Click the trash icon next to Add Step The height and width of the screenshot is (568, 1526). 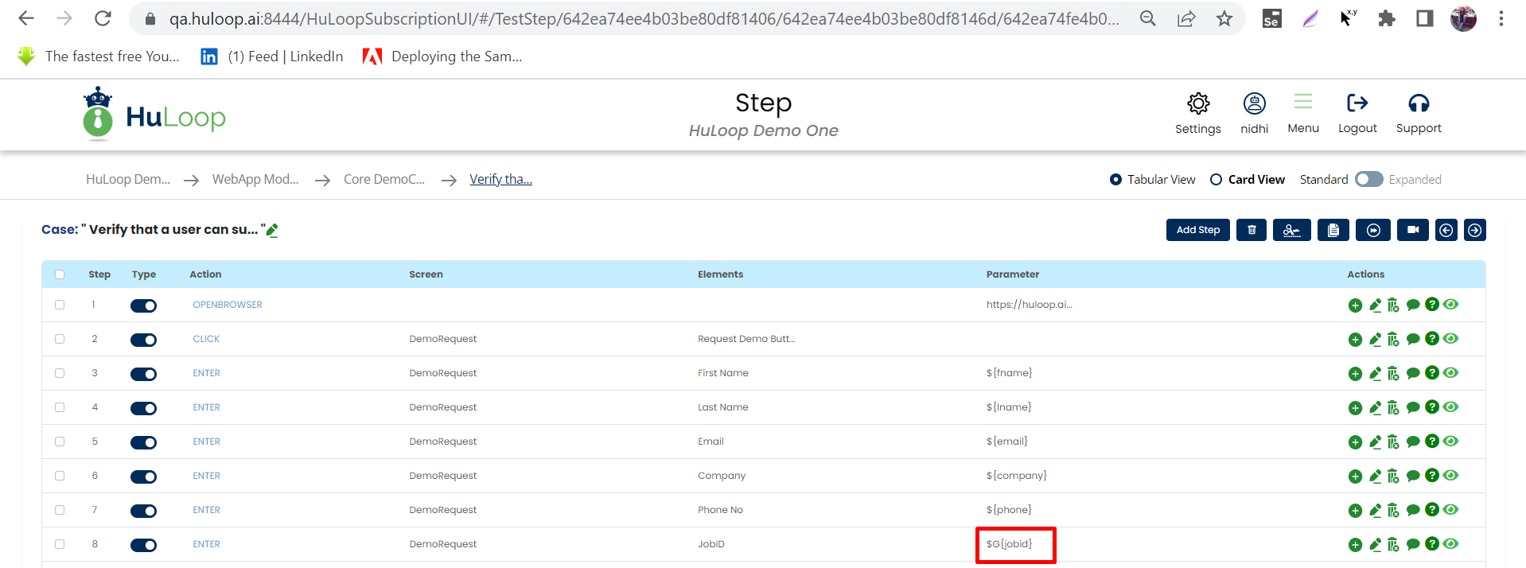pos(1252,230)
